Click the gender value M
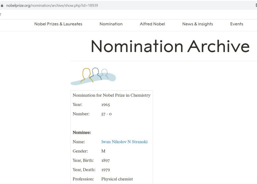Screen dimensions: 257x184 pos(103,151)
